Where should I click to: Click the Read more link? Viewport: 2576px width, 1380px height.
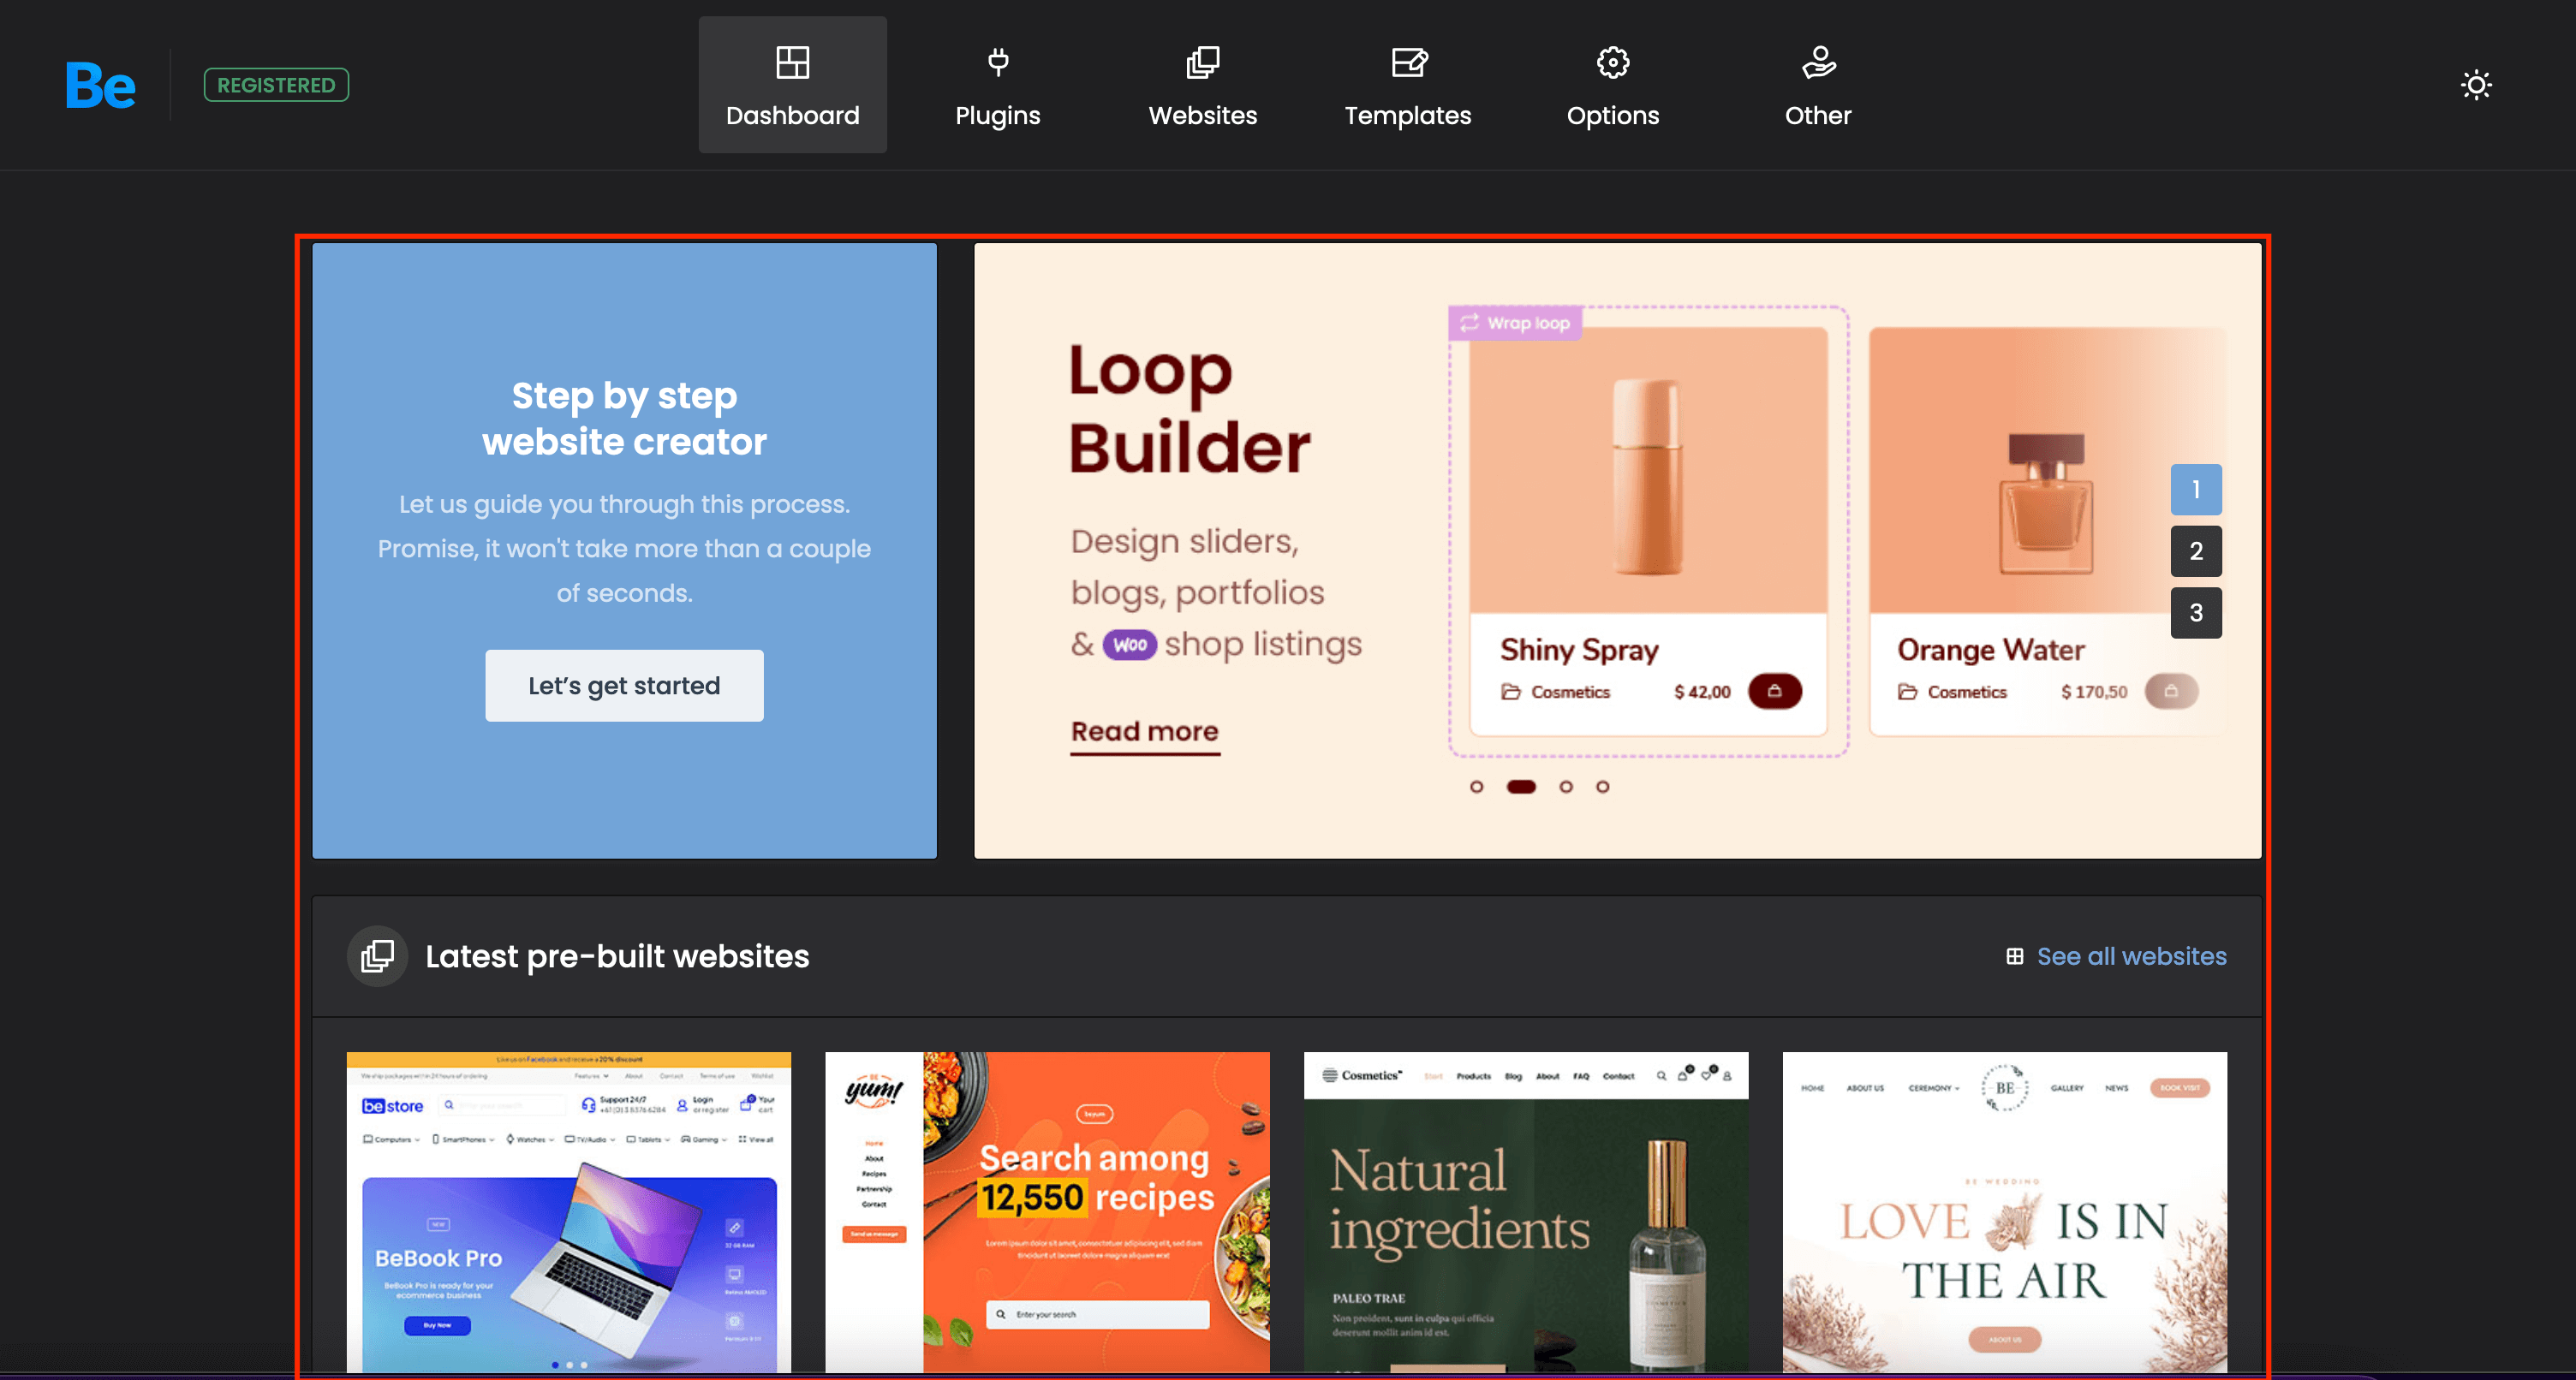1144,731
